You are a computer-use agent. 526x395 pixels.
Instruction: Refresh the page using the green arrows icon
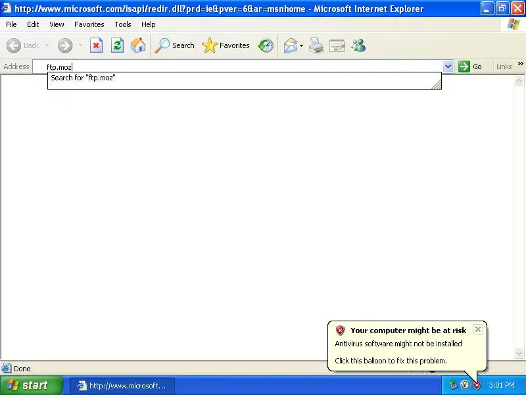point(118,45)
